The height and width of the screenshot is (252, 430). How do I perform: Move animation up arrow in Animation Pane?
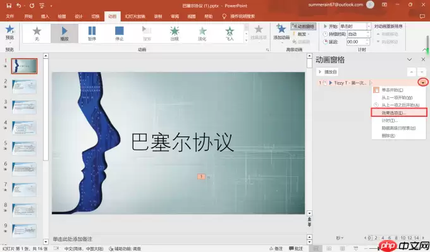coord(412,72)
